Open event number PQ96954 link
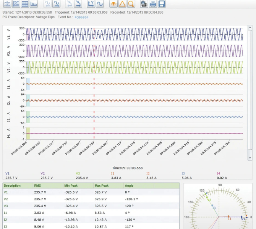 coord(81,18)
